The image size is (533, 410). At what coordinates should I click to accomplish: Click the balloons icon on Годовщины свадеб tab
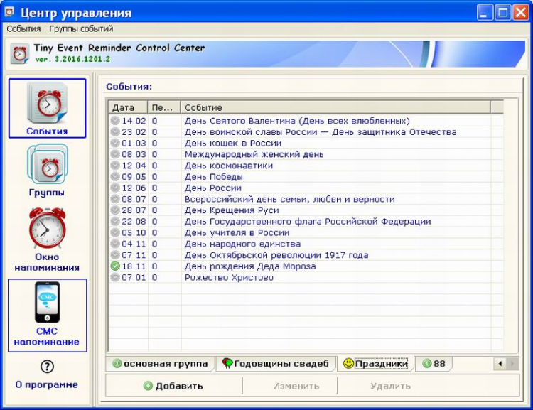pyautogui.click(x=227, y=363)
